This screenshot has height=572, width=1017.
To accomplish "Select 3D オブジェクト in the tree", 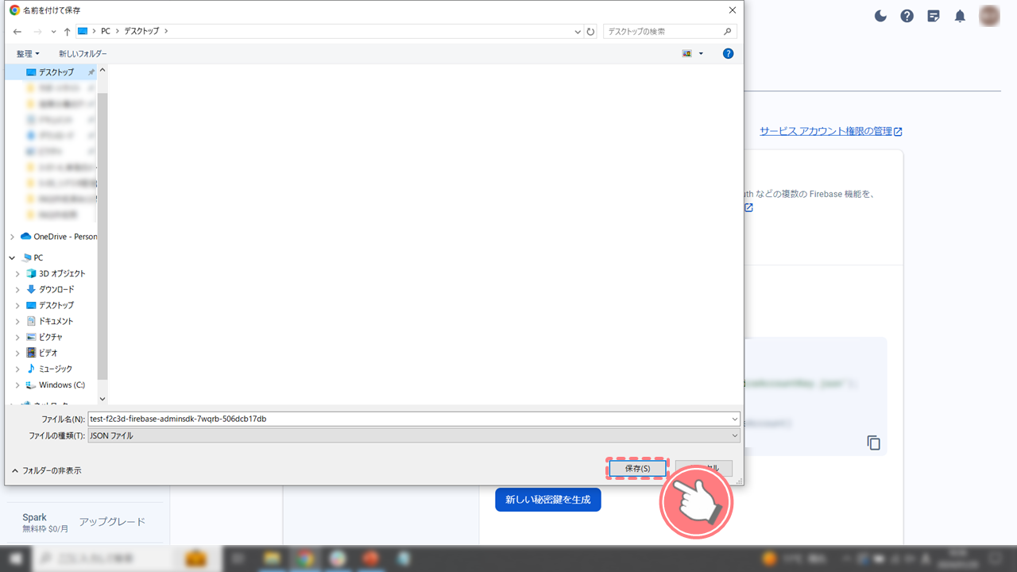I will (x=56, y=273).
